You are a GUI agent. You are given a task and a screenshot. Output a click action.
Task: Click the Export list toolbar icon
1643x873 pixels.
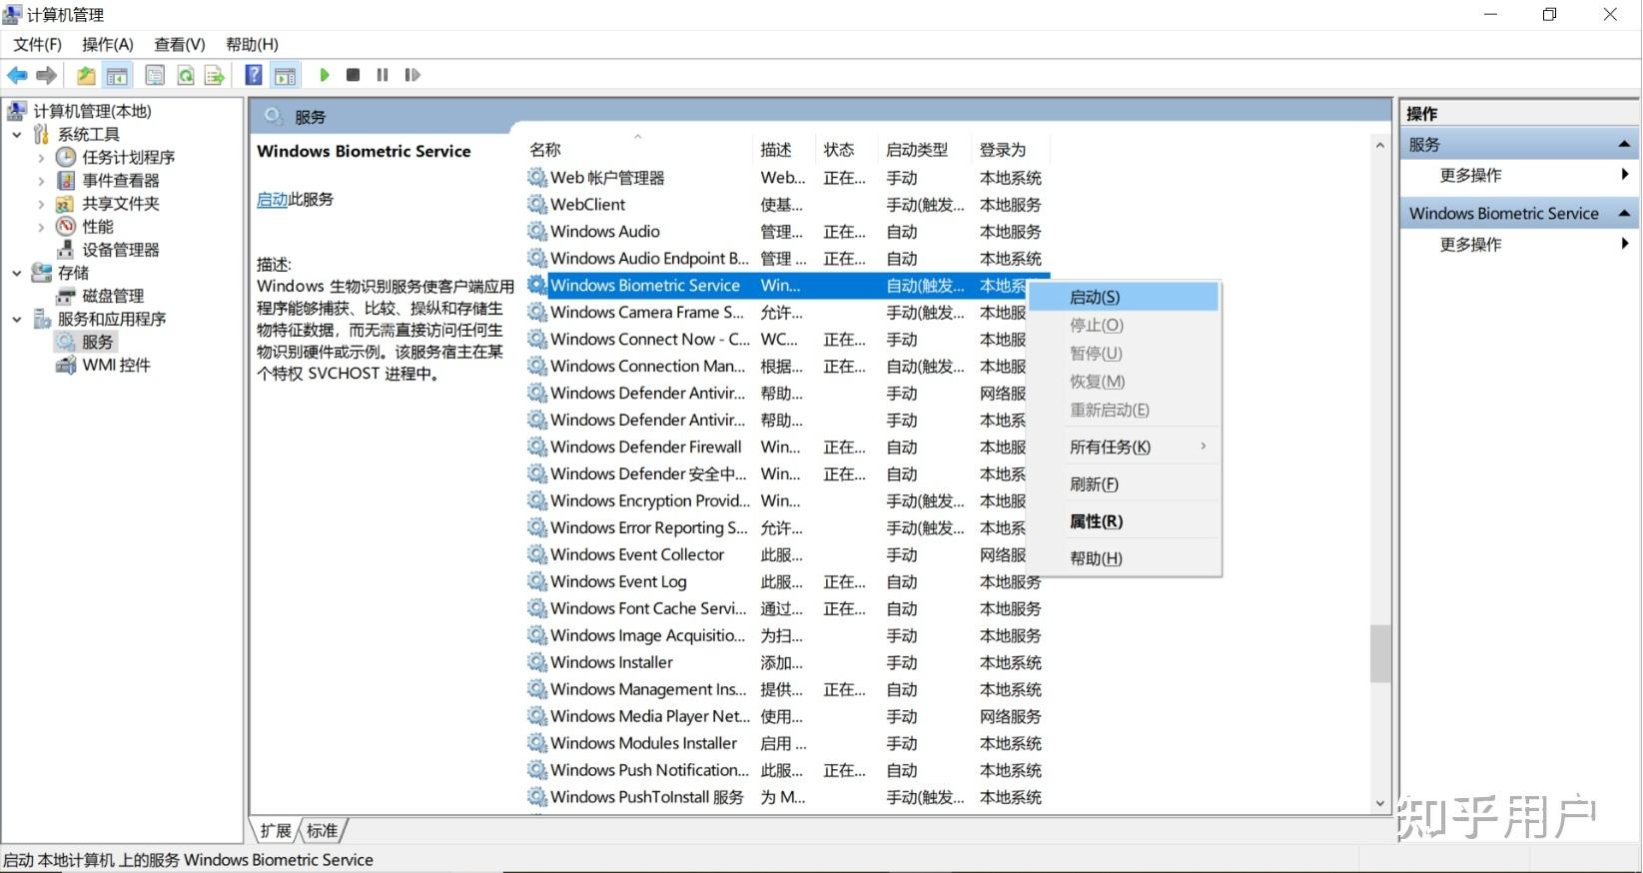pos(214,75)
